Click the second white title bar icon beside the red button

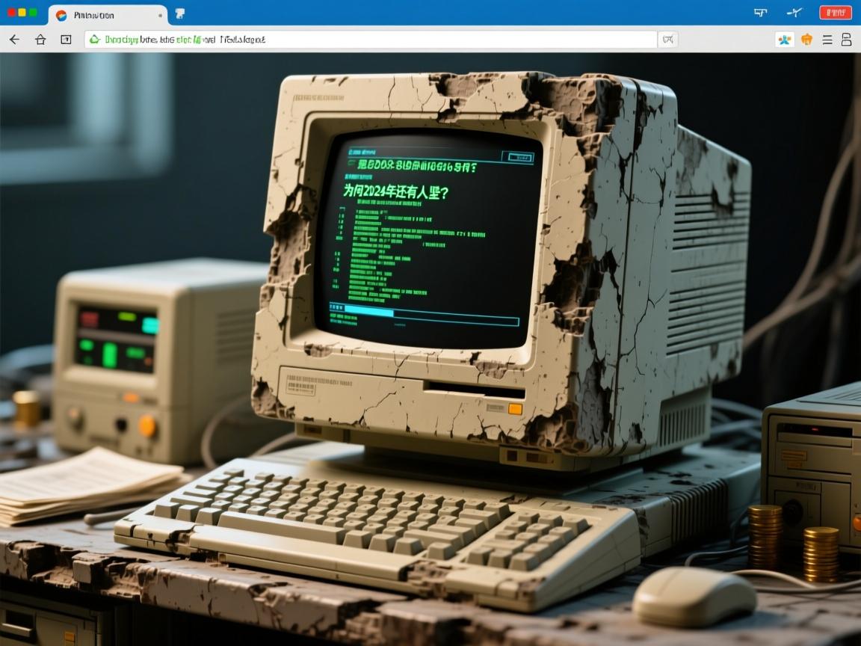click(795, 13)
